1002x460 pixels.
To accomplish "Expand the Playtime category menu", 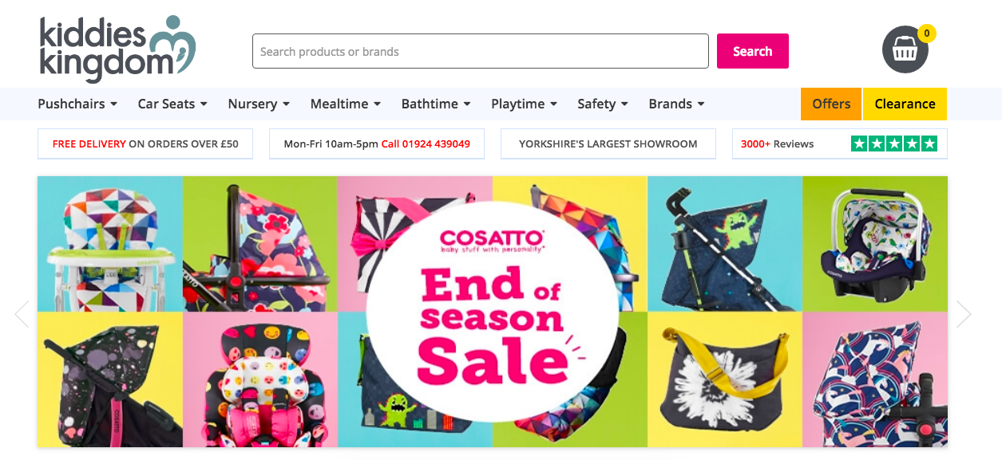I will 524,104.
